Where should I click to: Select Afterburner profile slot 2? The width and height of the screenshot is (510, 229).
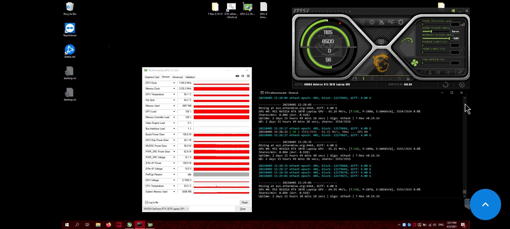[372, 79]
